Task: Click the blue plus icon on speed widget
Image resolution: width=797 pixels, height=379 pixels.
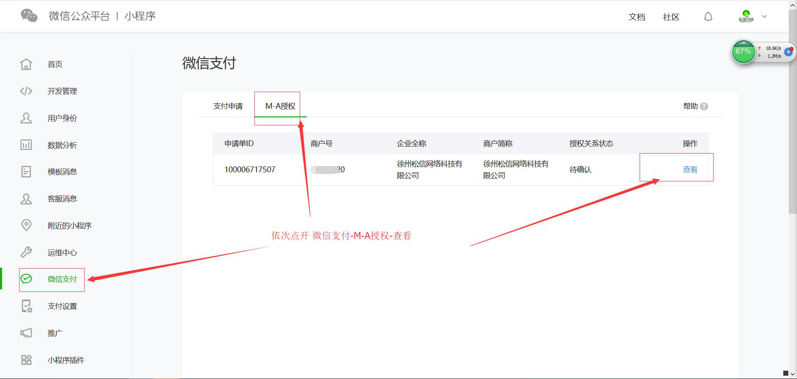Action: click(789, 52)
